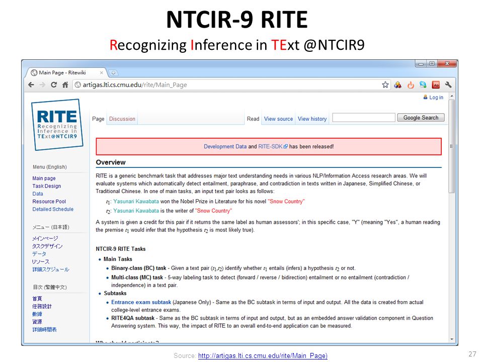The image size is (483, 362).
Task: Open the Entrance exam subtask link
Action: 141,302
